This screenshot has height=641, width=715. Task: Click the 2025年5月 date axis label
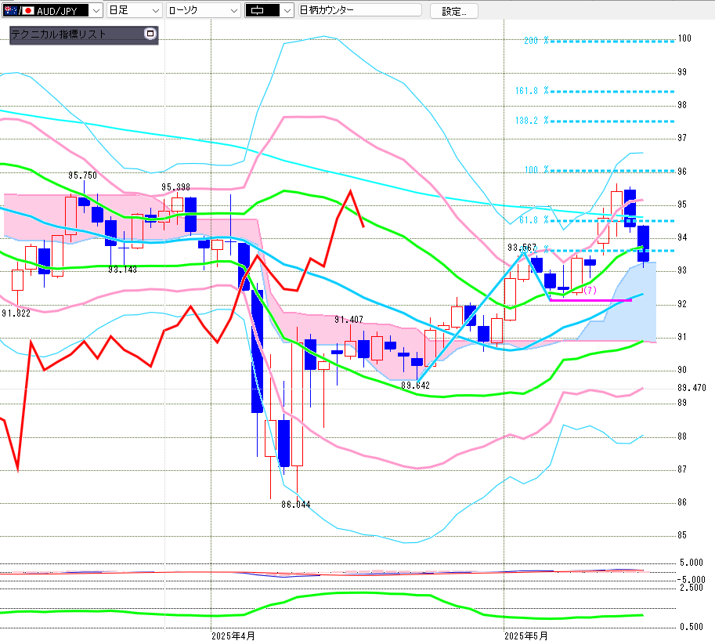pos(525,636)
